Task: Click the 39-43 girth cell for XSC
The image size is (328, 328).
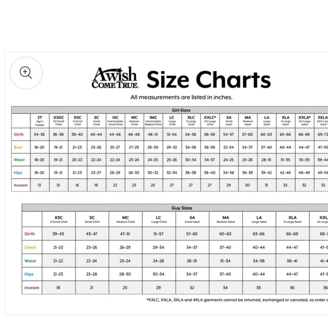Action: tap(58, 234)
